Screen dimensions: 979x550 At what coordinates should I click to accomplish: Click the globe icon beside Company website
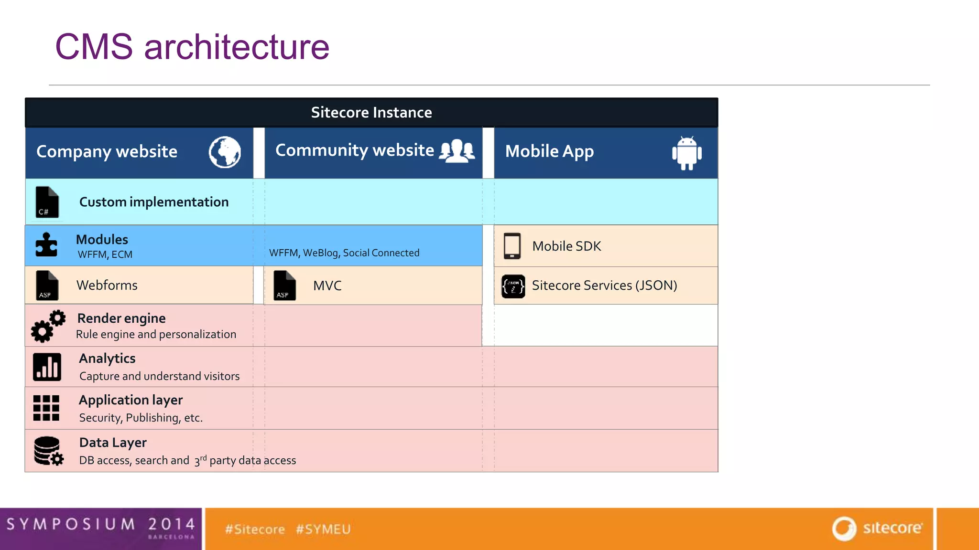click(x=225, y=152)
